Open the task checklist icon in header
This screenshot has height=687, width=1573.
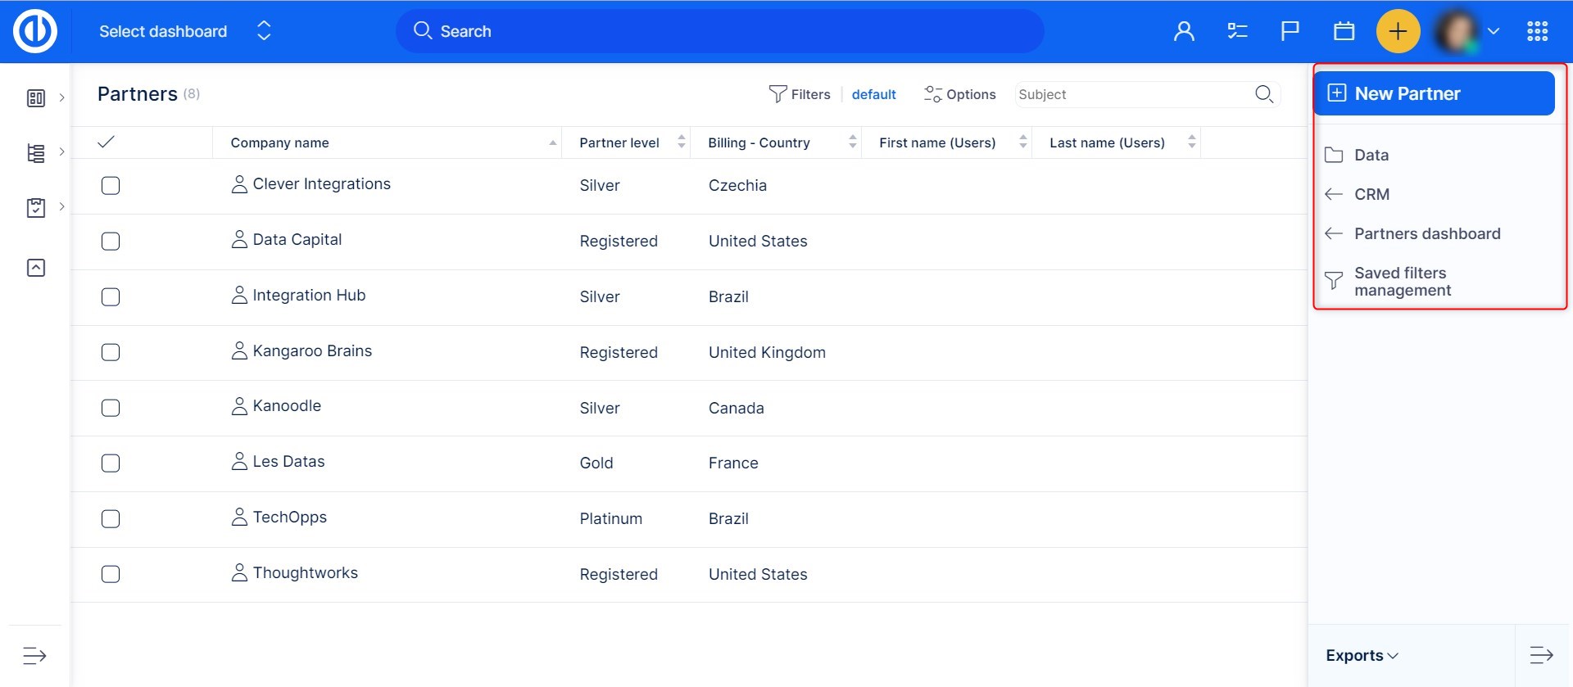click(1237, 31)
